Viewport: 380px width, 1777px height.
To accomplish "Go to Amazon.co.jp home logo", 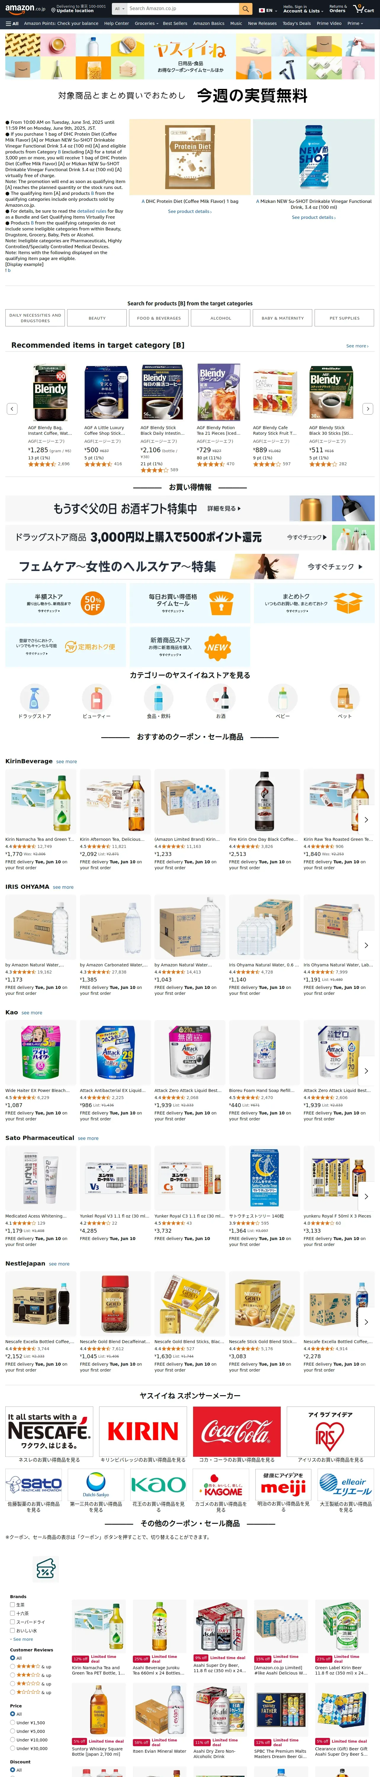I will click(x=25, y=9).
